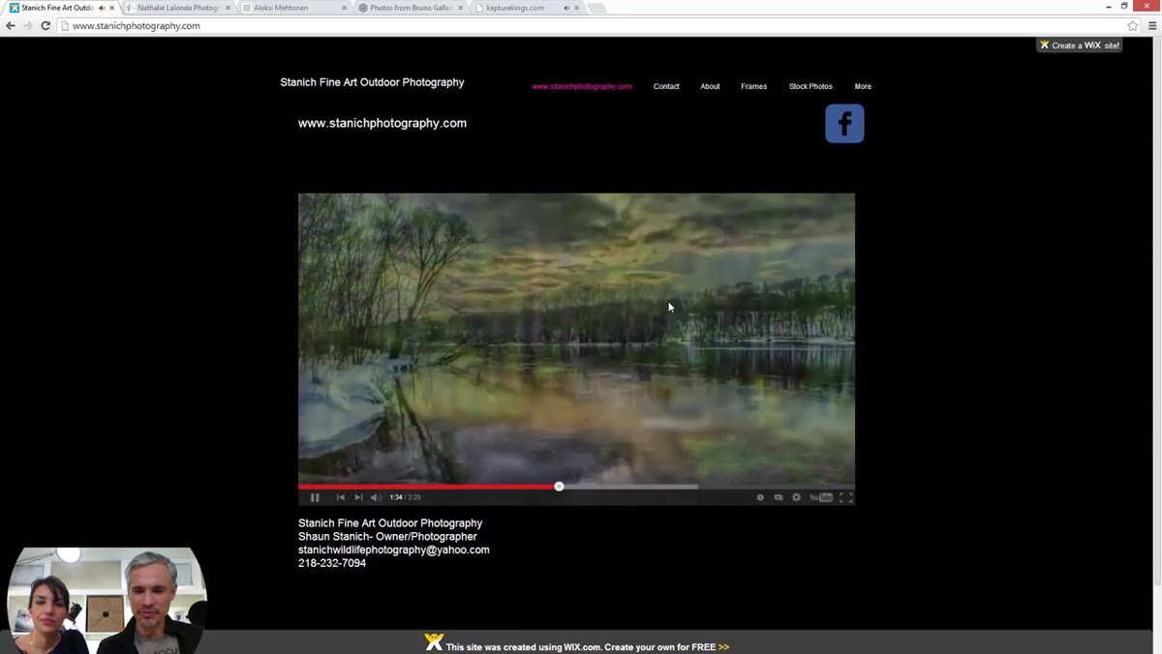Click the page vertical scrollbar
The width and height of the screenshot is (1162, 654).
pos(1156,310)
